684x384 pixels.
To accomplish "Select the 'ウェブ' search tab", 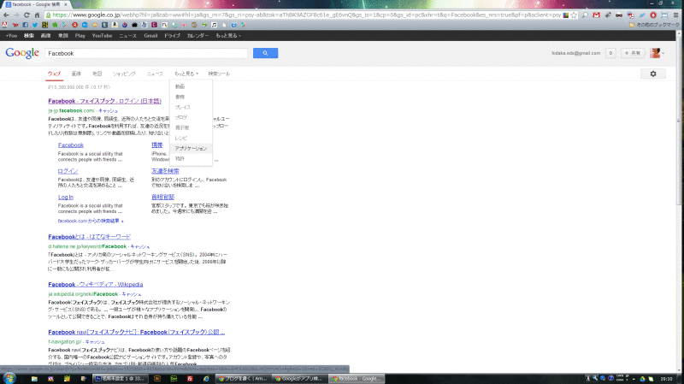I will pos(54,74).
